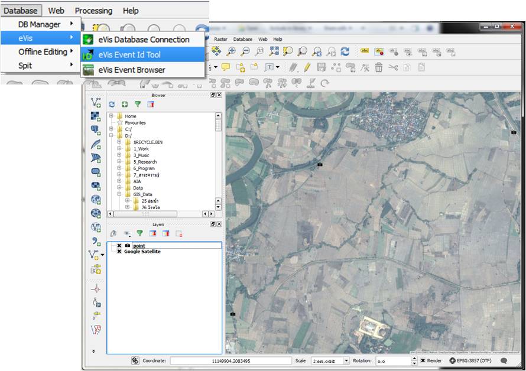Collapse the GIS_Data folder node

point(119,194)
